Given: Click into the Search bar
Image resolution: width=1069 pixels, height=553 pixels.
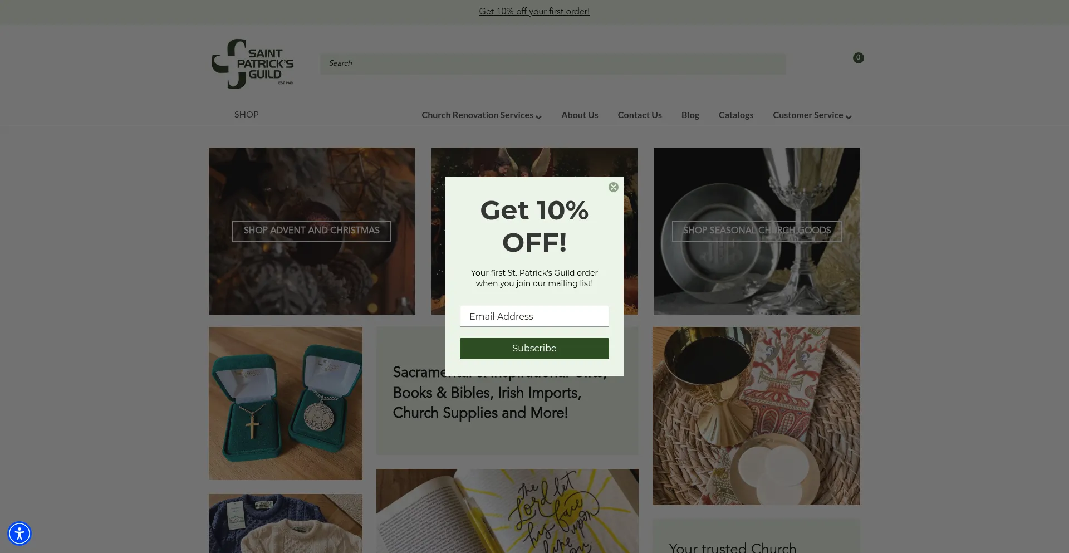Looking at the screenshot, I should [x=553, y=63].
